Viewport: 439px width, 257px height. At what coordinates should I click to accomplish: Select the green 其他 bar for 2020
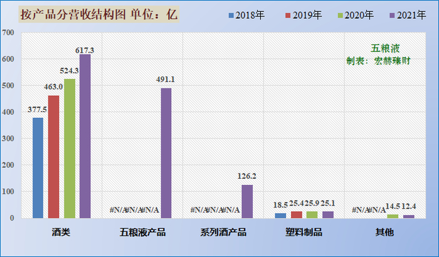[x=393, y=216]
